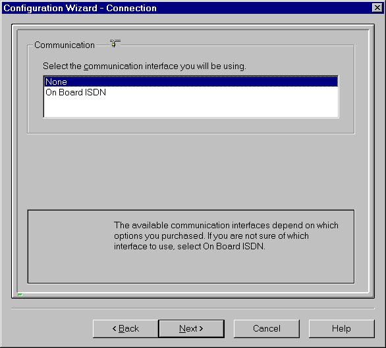Proceed with the Next button

point(191,328)
